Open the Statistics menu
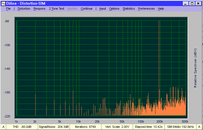This screenshot has width=203, height=130. pyautogui.click(x=129, y=9)
